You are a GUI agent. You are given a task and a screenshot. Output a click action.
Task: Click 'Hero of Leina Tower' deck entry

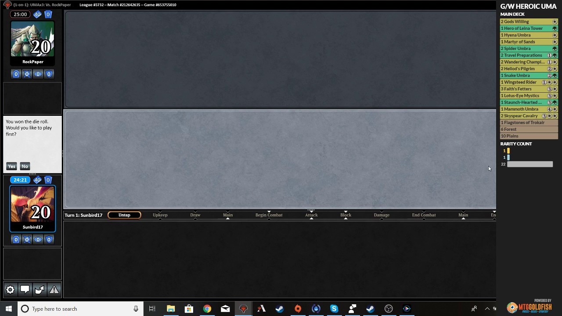pos(529,29)
